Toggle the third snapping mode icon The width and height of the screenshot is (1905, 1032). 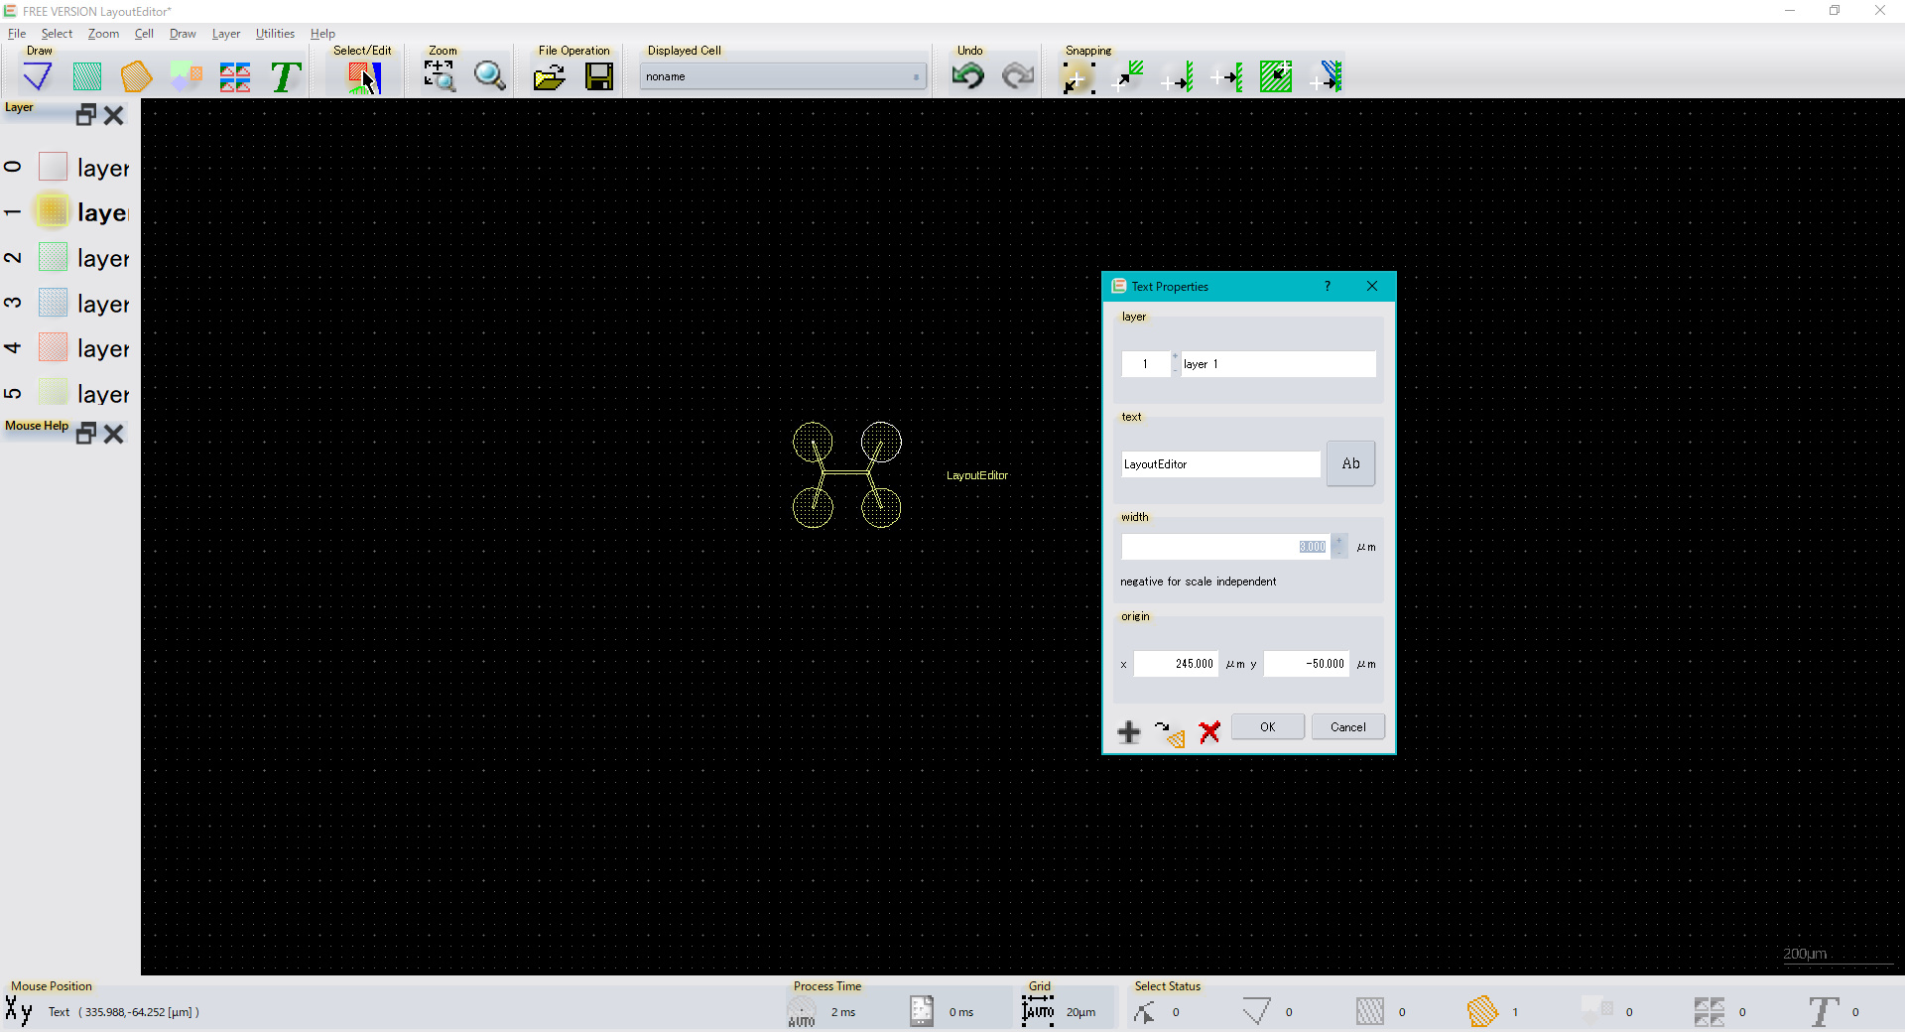pyautogui.click(x=1177, y=76)
